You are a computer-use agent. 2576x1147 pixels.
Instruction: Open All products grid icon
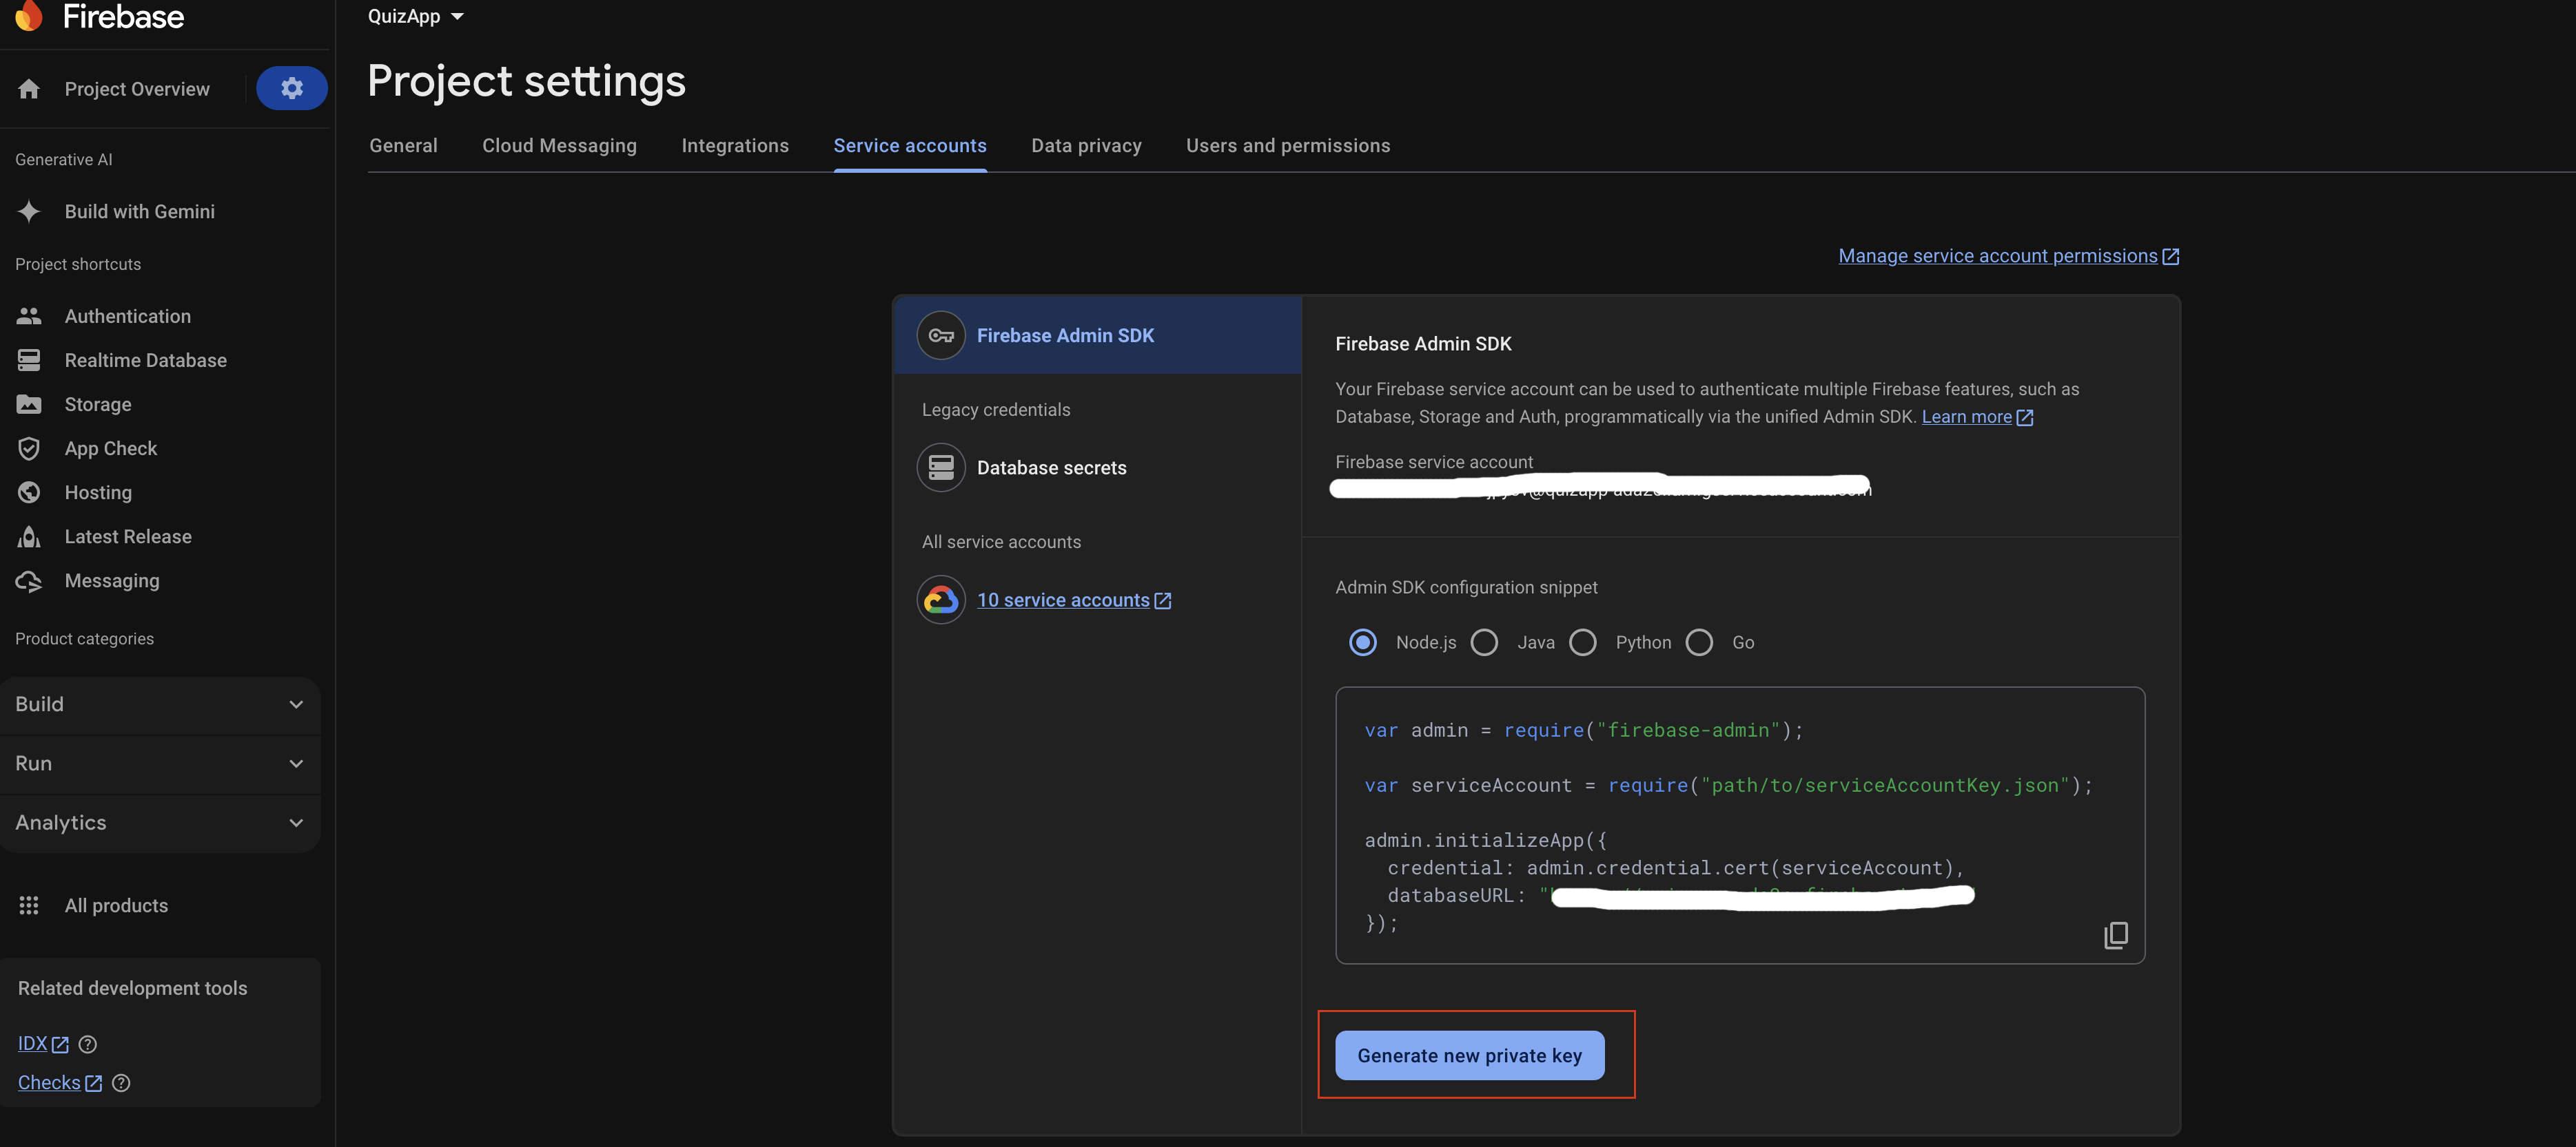coord(29,905)
